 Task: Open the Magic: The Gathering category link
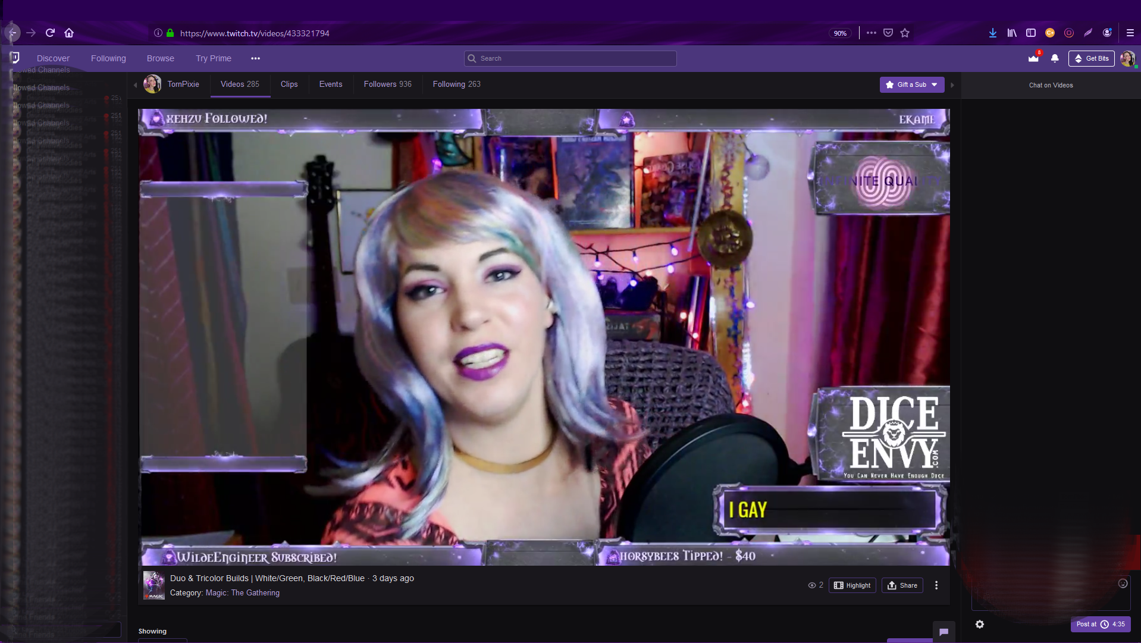[x=243, y=592]
